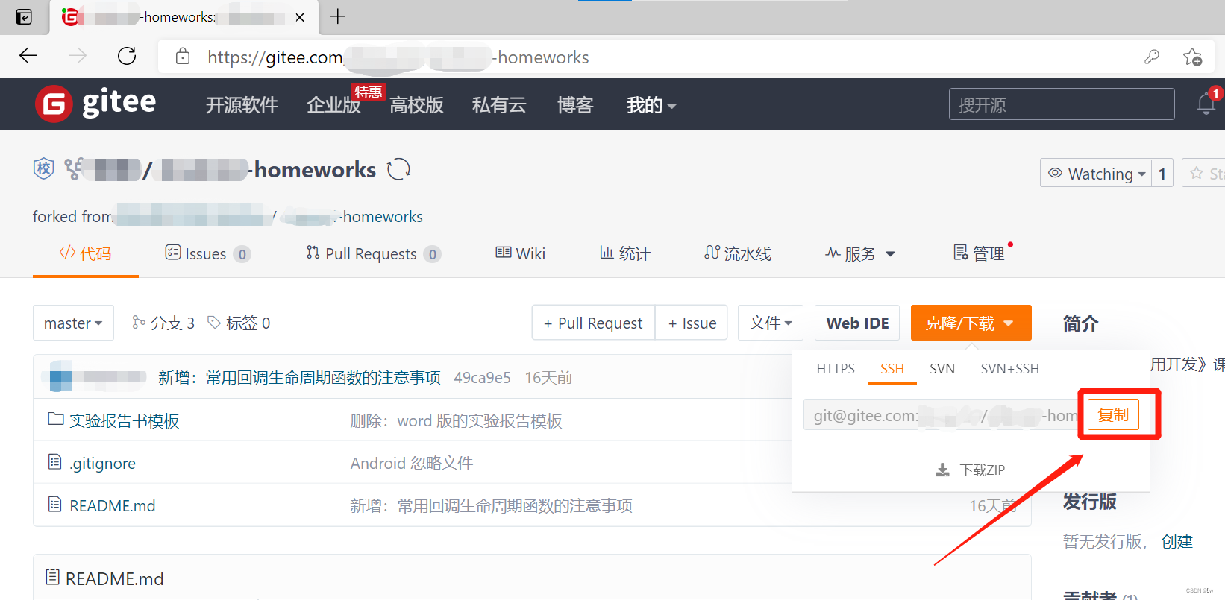Click the 标签 0 tags link
The height and width of the screenshot is (600, 1225).
tap(239, 323)
